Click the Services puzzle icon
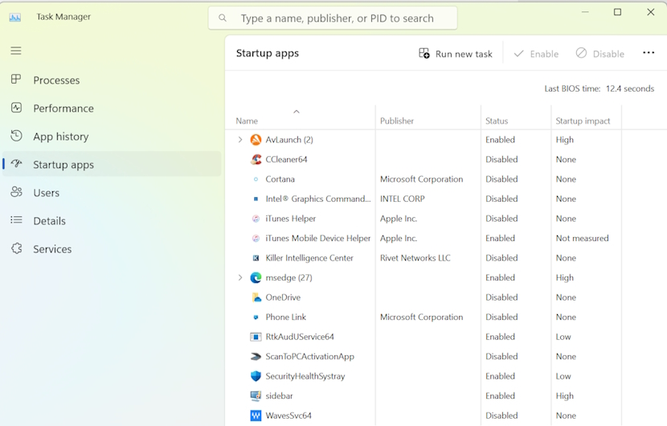This screenshot has width=667, height=426. coord(16,248)
